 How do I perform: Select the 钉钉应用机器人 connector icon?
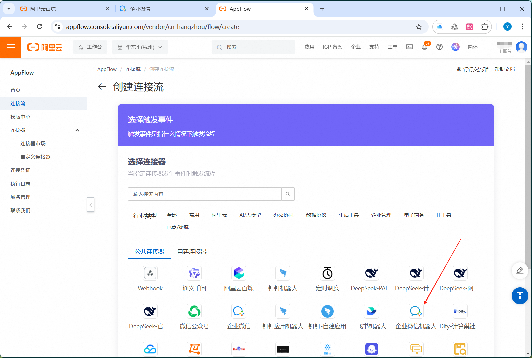pyautogui.click(x=283, y=311)
